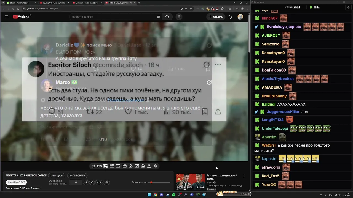Click the dashed frame icon in toolbar
Image resolution: width=353 pixels, height=198 pixels.
(124, 166)
